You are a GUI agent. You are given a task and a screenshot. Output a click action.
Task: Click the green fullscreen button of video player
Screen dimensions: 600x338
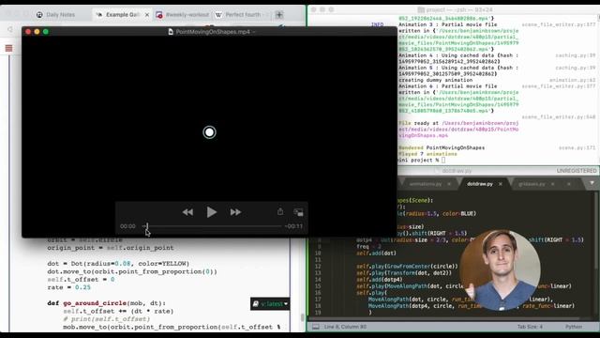tap(46, 32)
